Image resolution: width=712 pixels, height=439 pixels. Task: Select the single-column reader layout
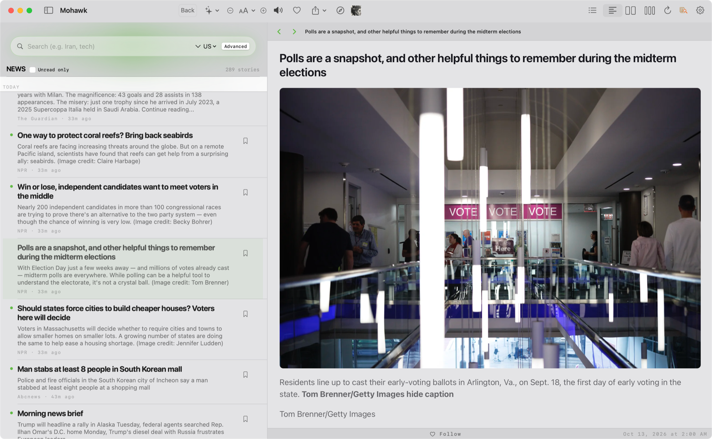612,11
